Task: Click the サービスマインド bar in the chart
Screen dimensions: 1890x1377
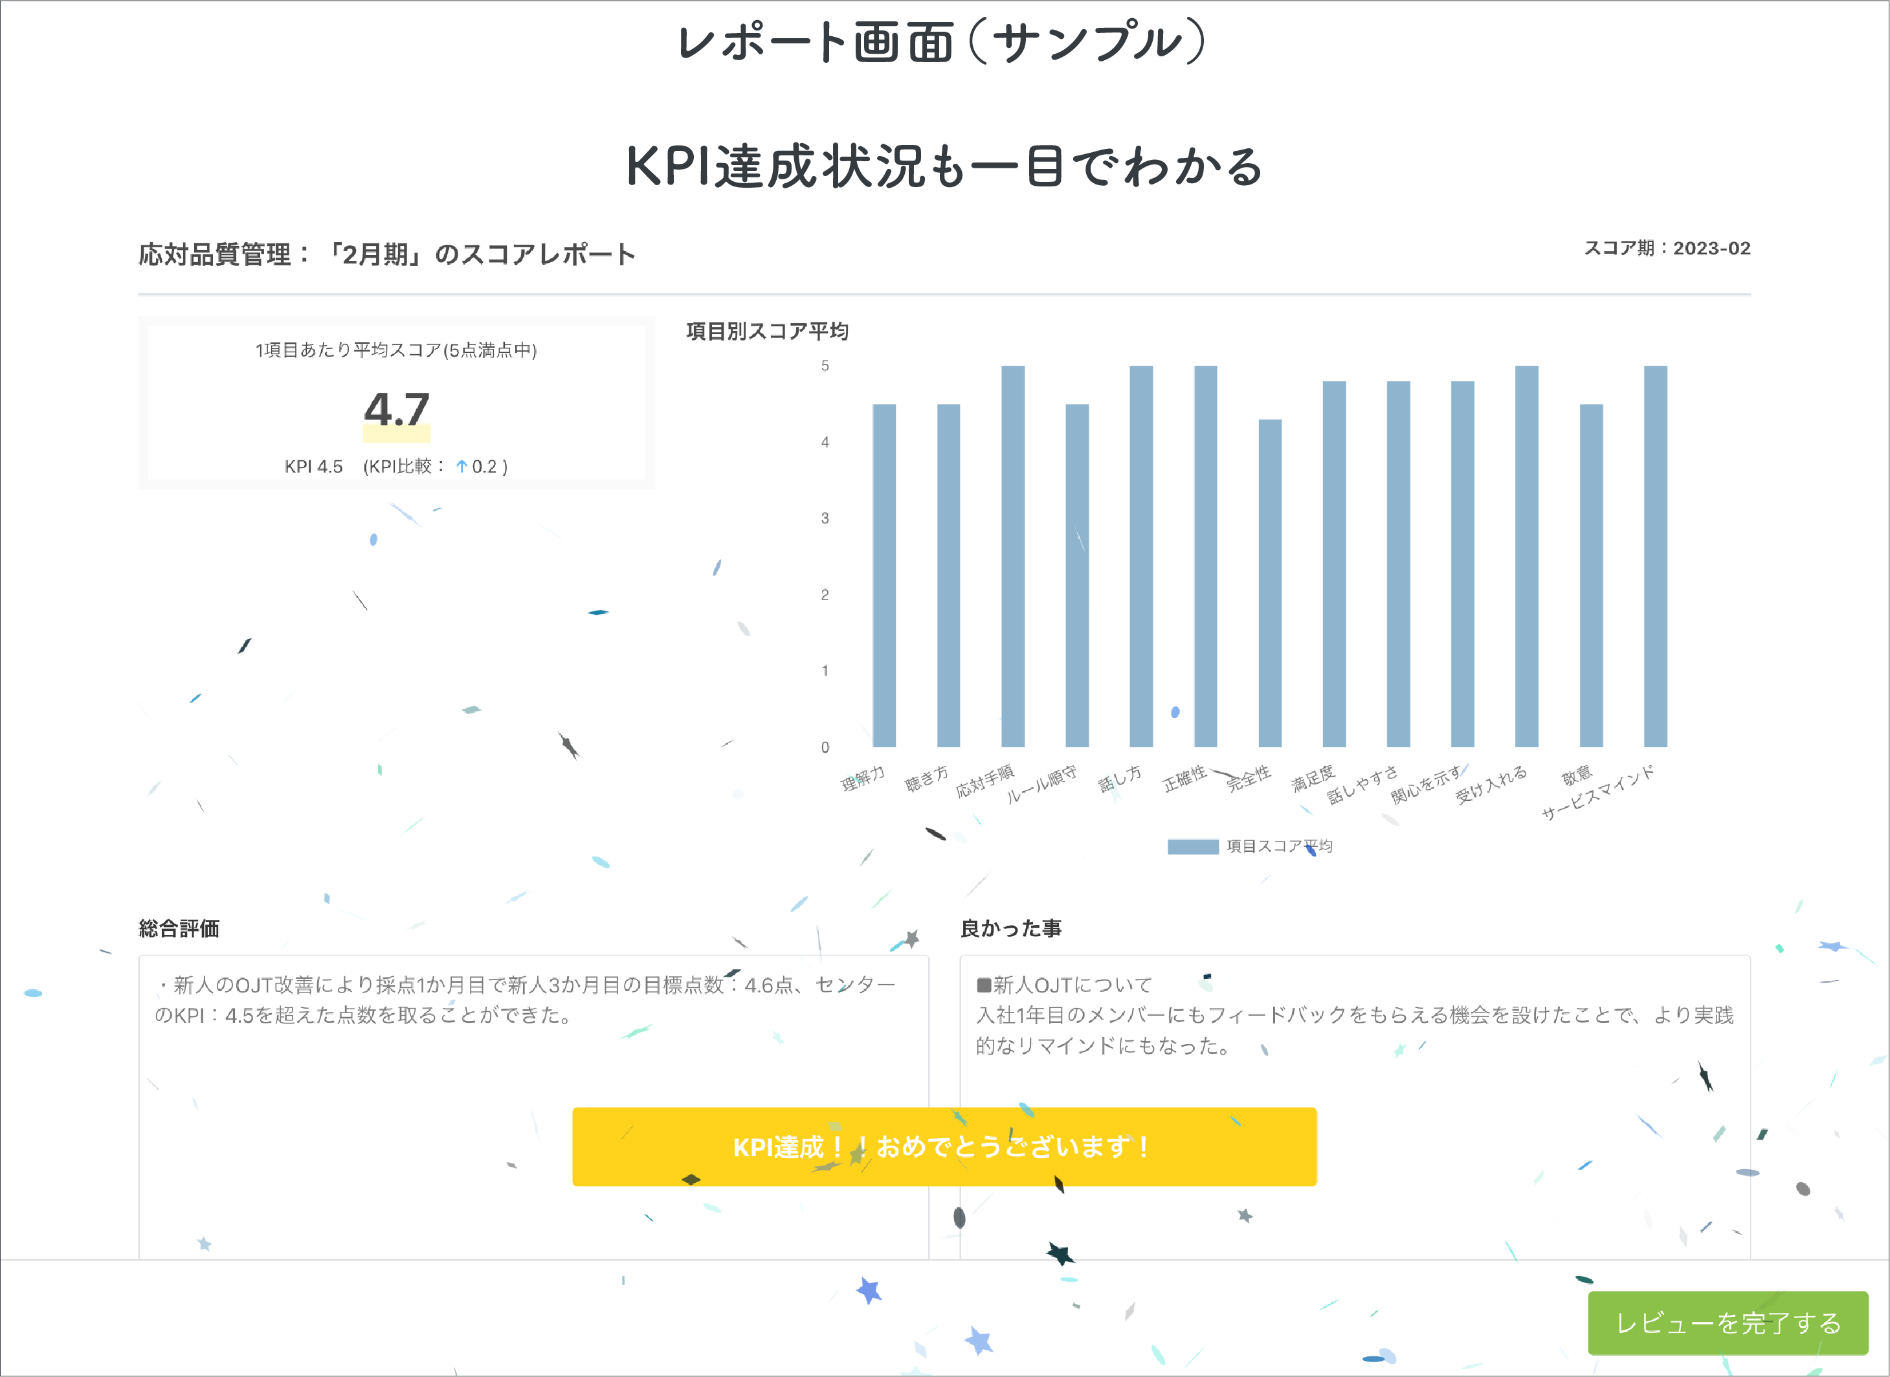Action: (x=1655, y=556)
